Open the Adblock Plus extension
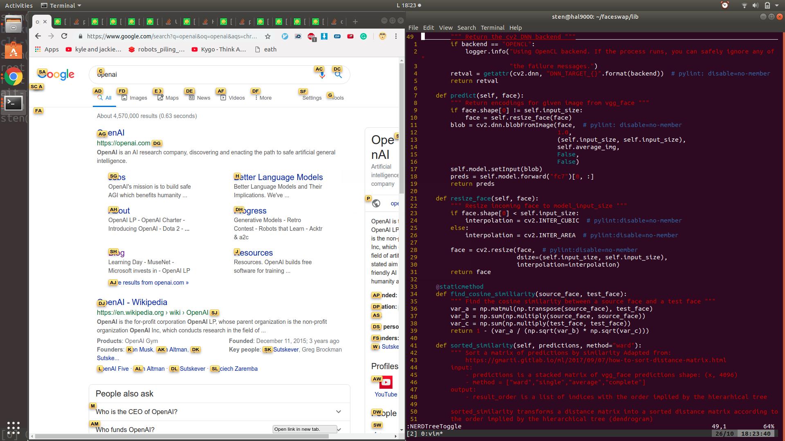The image size is (785, 441). point(311,37)
